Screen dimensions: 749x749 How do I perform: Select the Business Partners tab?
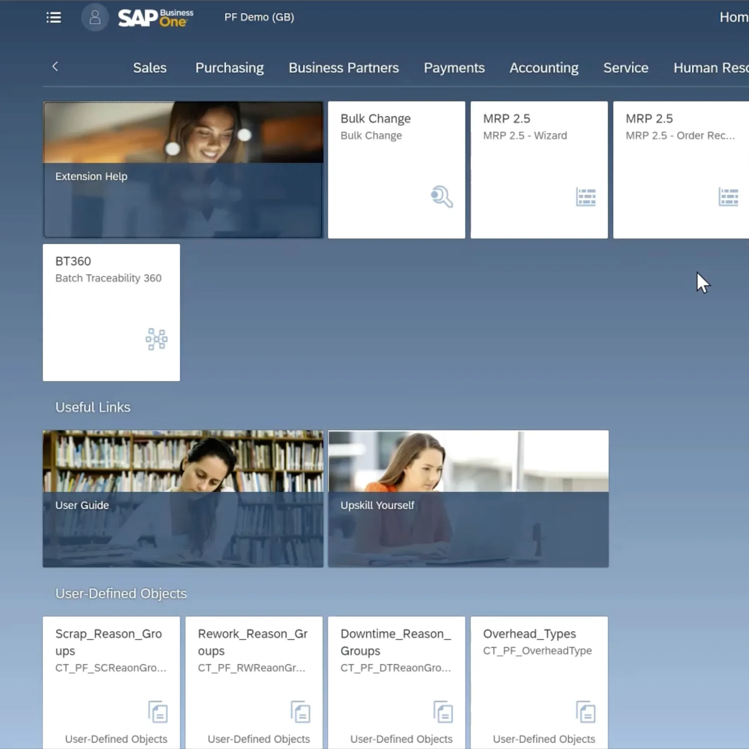(343, 68)
